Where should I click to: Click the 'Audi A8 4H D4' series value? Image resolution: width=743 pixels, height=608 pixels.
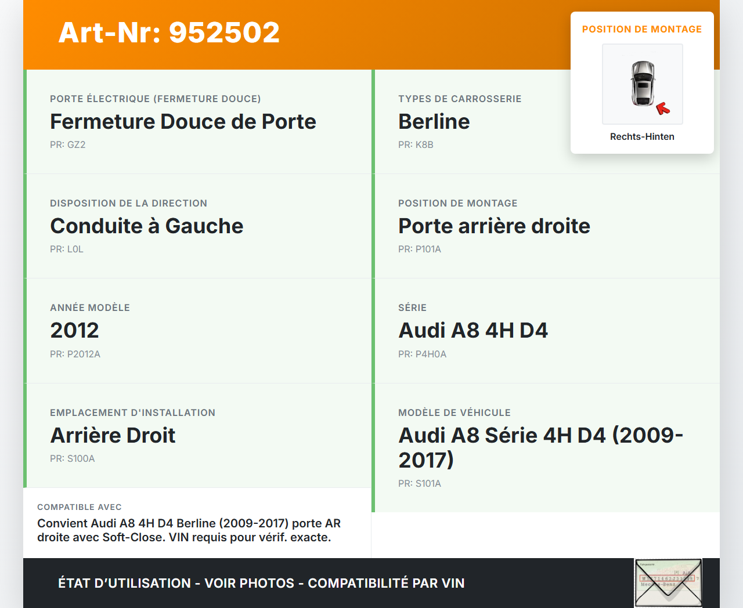[x=473, y=331]
